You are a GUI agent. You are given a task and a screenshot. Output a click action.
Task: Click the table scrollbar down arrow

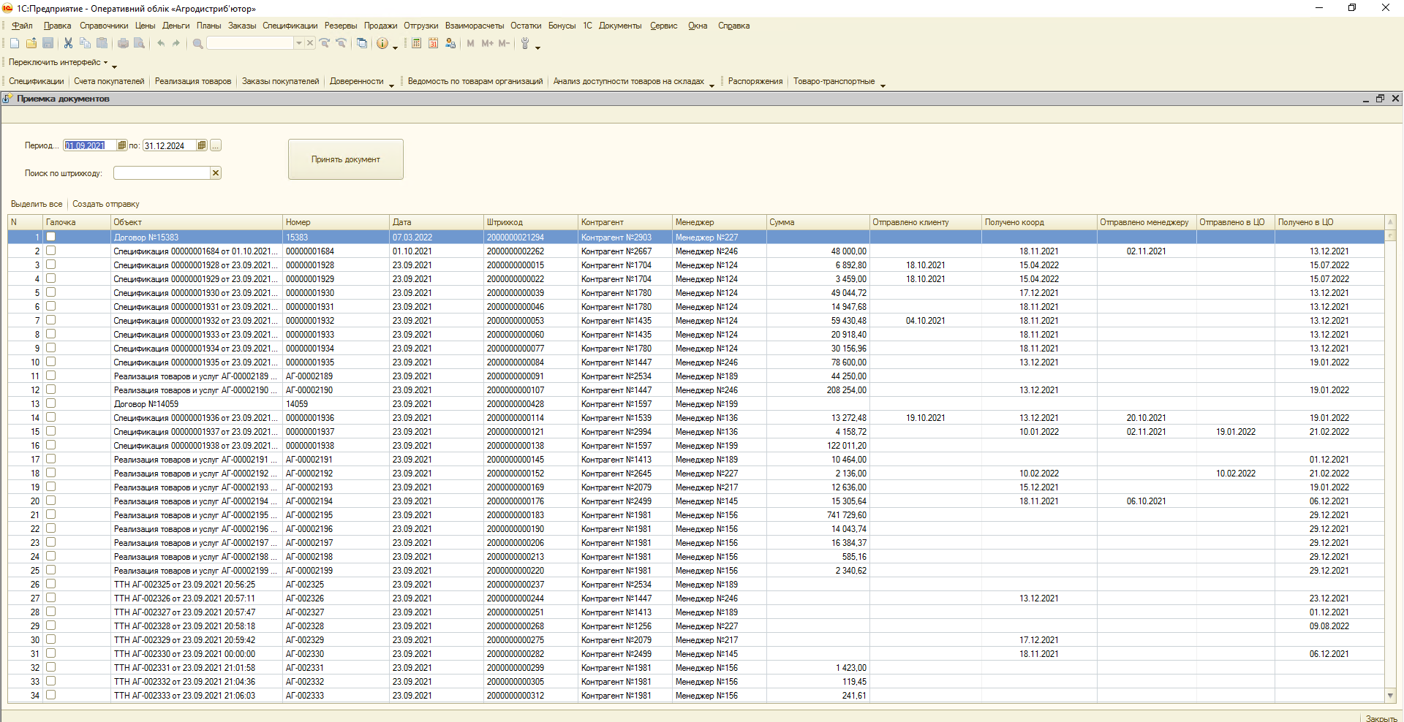coord(1390,696)
